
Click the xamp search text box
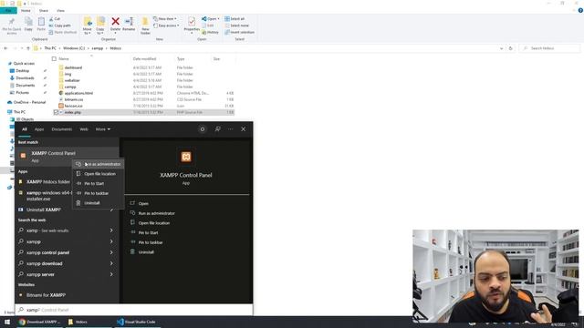tap(134, 310)
